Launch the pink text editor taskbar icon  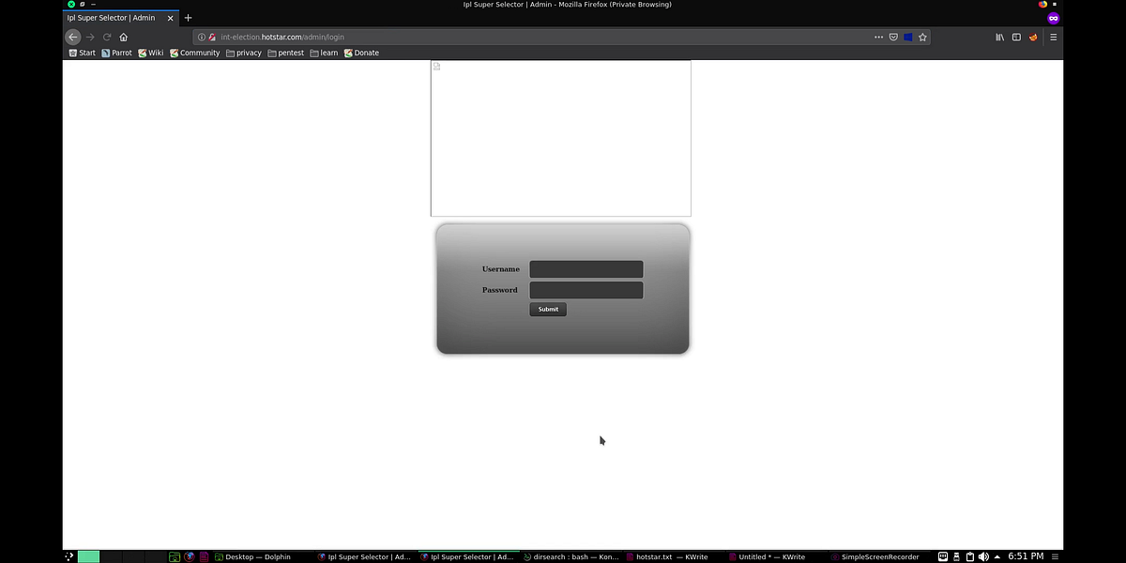205,556
